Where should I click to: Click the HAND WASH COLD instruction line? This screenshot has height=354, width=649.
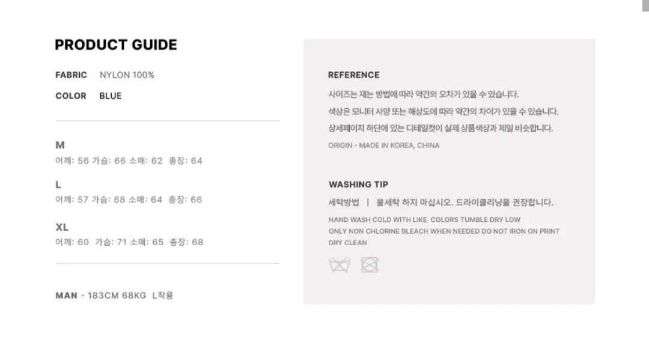tap(425, 220)
